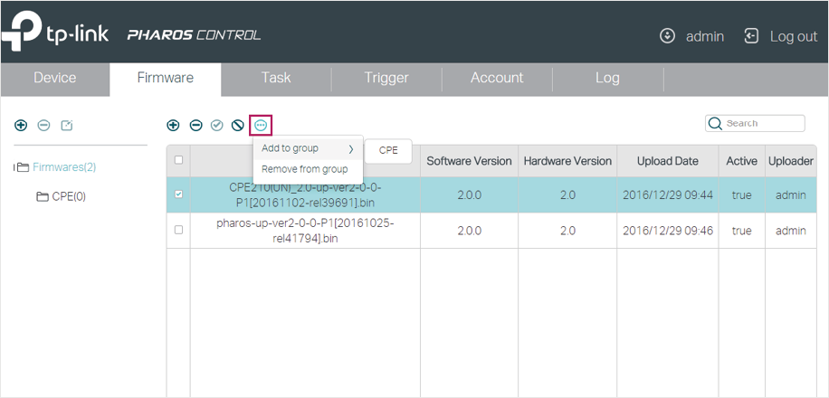This screenshot has width=829, height=398.
Task: Sort by Software Version column header
Action: point(469,161)
